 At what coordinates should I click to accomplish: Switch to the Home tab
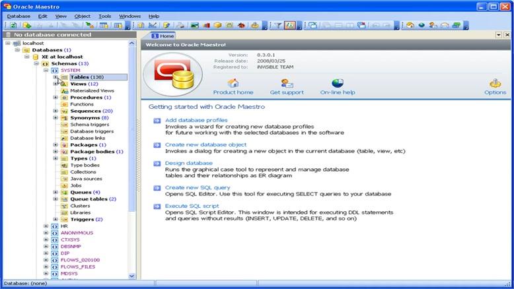pyautogui.click(x=163, y=36)
